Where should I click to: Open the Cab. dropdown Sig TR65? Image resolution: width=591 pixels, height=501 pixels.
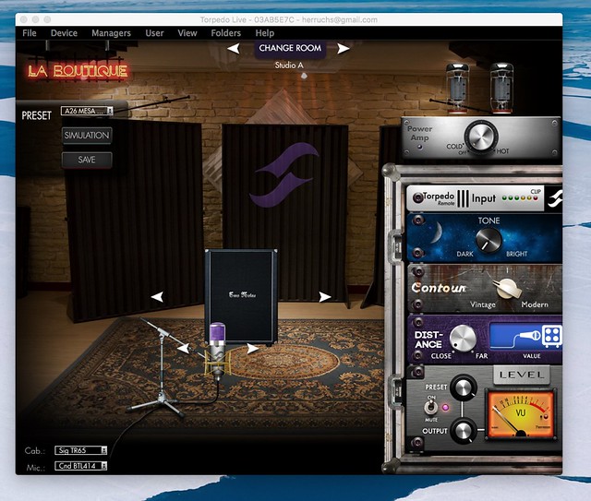tap(80, 450)
